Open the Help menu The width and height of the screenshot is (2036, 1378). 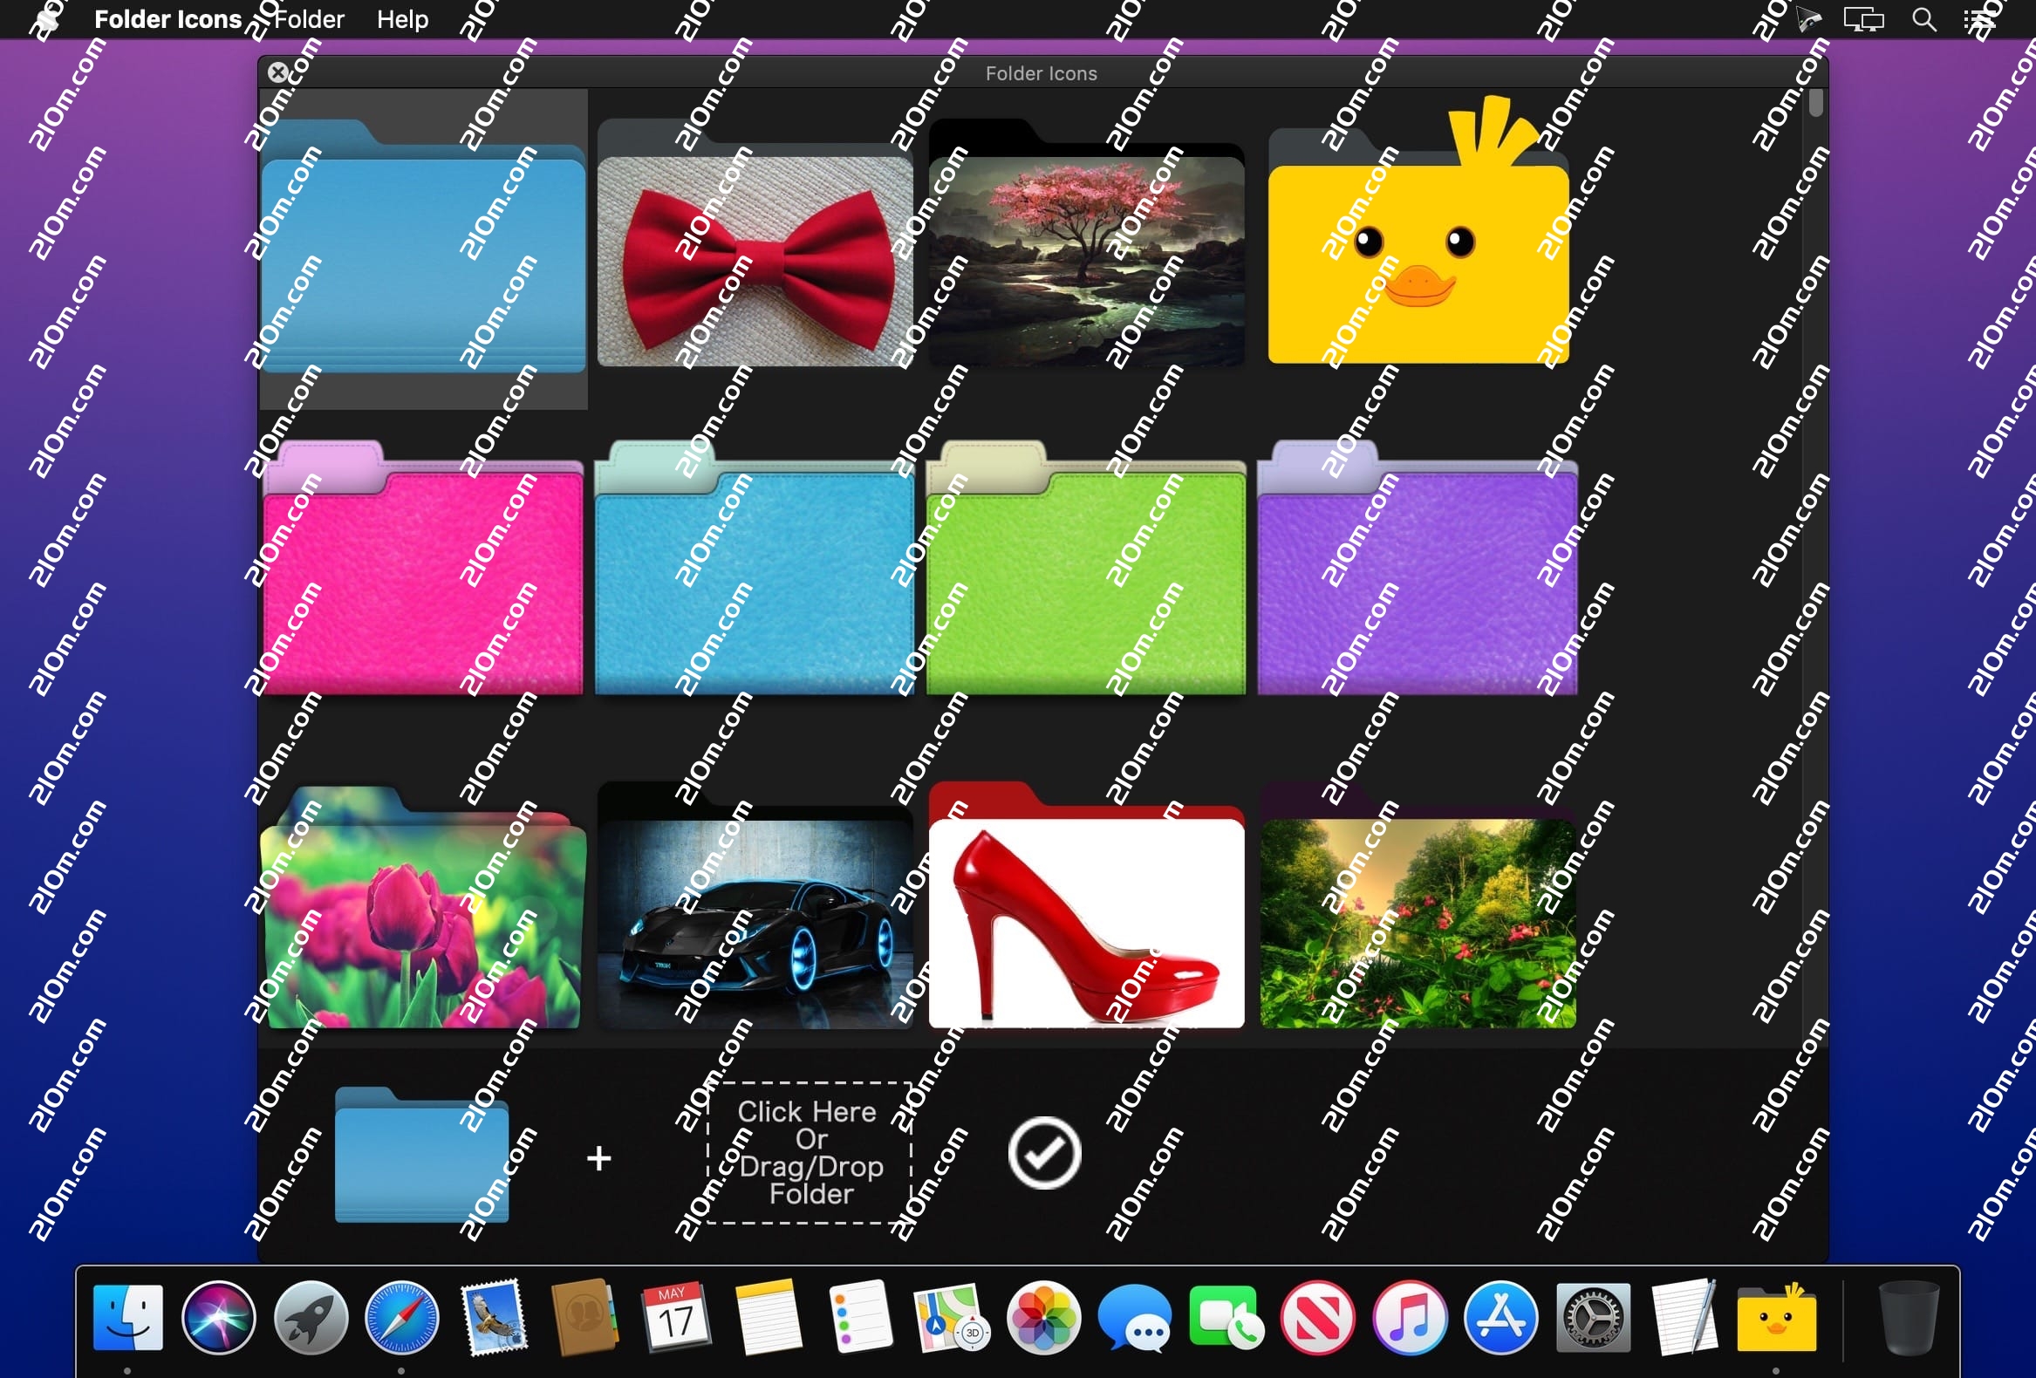(x=402, y=19)
